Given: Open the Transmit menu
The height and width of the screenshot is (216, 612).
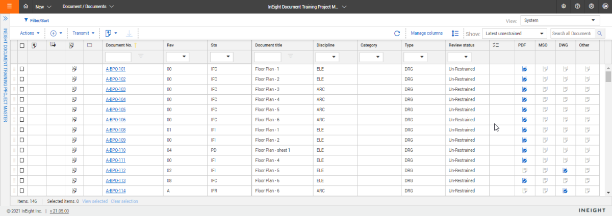Looking at the screenshot, I should (84, 33).
